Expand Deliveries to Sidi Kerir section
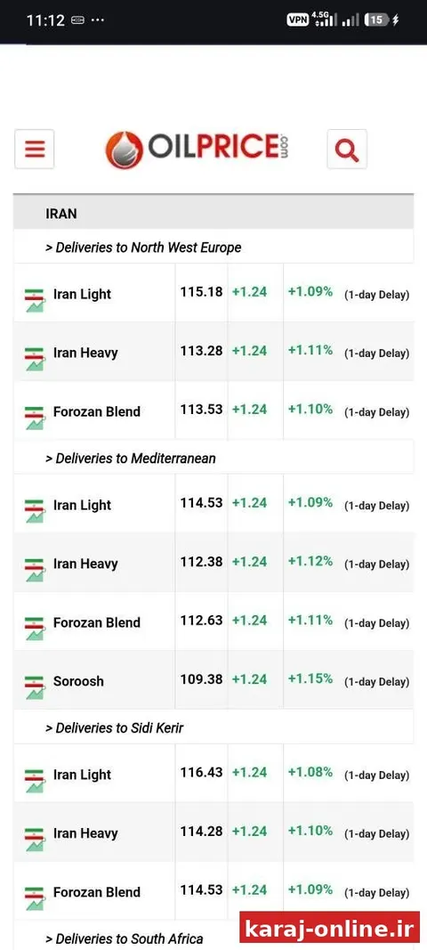Screen dimensions: 427x950 click(x=115, y=727)
